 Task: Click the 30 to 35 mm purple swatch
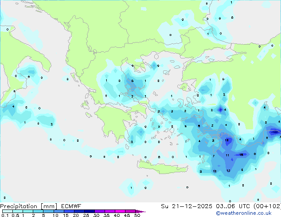pyautogui.click(x=100, y=211)
